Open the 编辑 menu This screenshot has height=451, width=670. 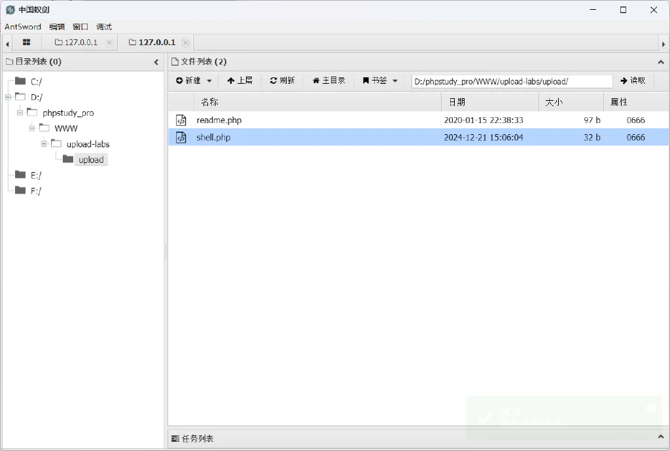(57, 26)
